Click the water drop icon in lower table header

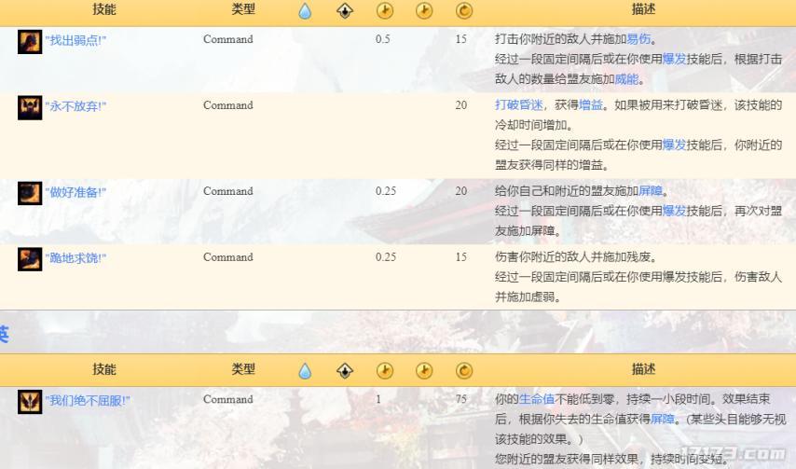pos(305,371)
